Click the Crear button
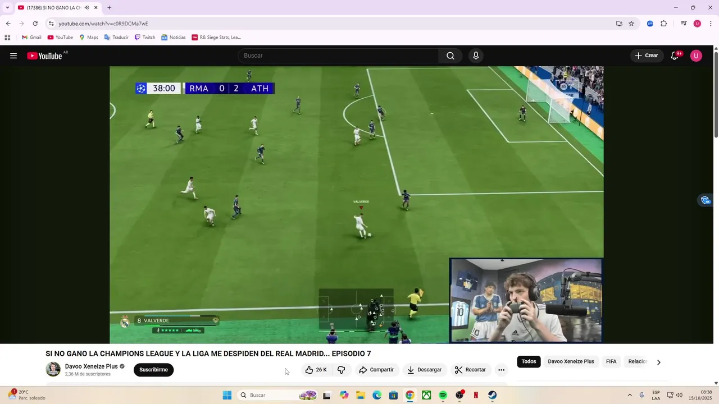This screenshot has height=404, width=719. (x=647, y=56)
